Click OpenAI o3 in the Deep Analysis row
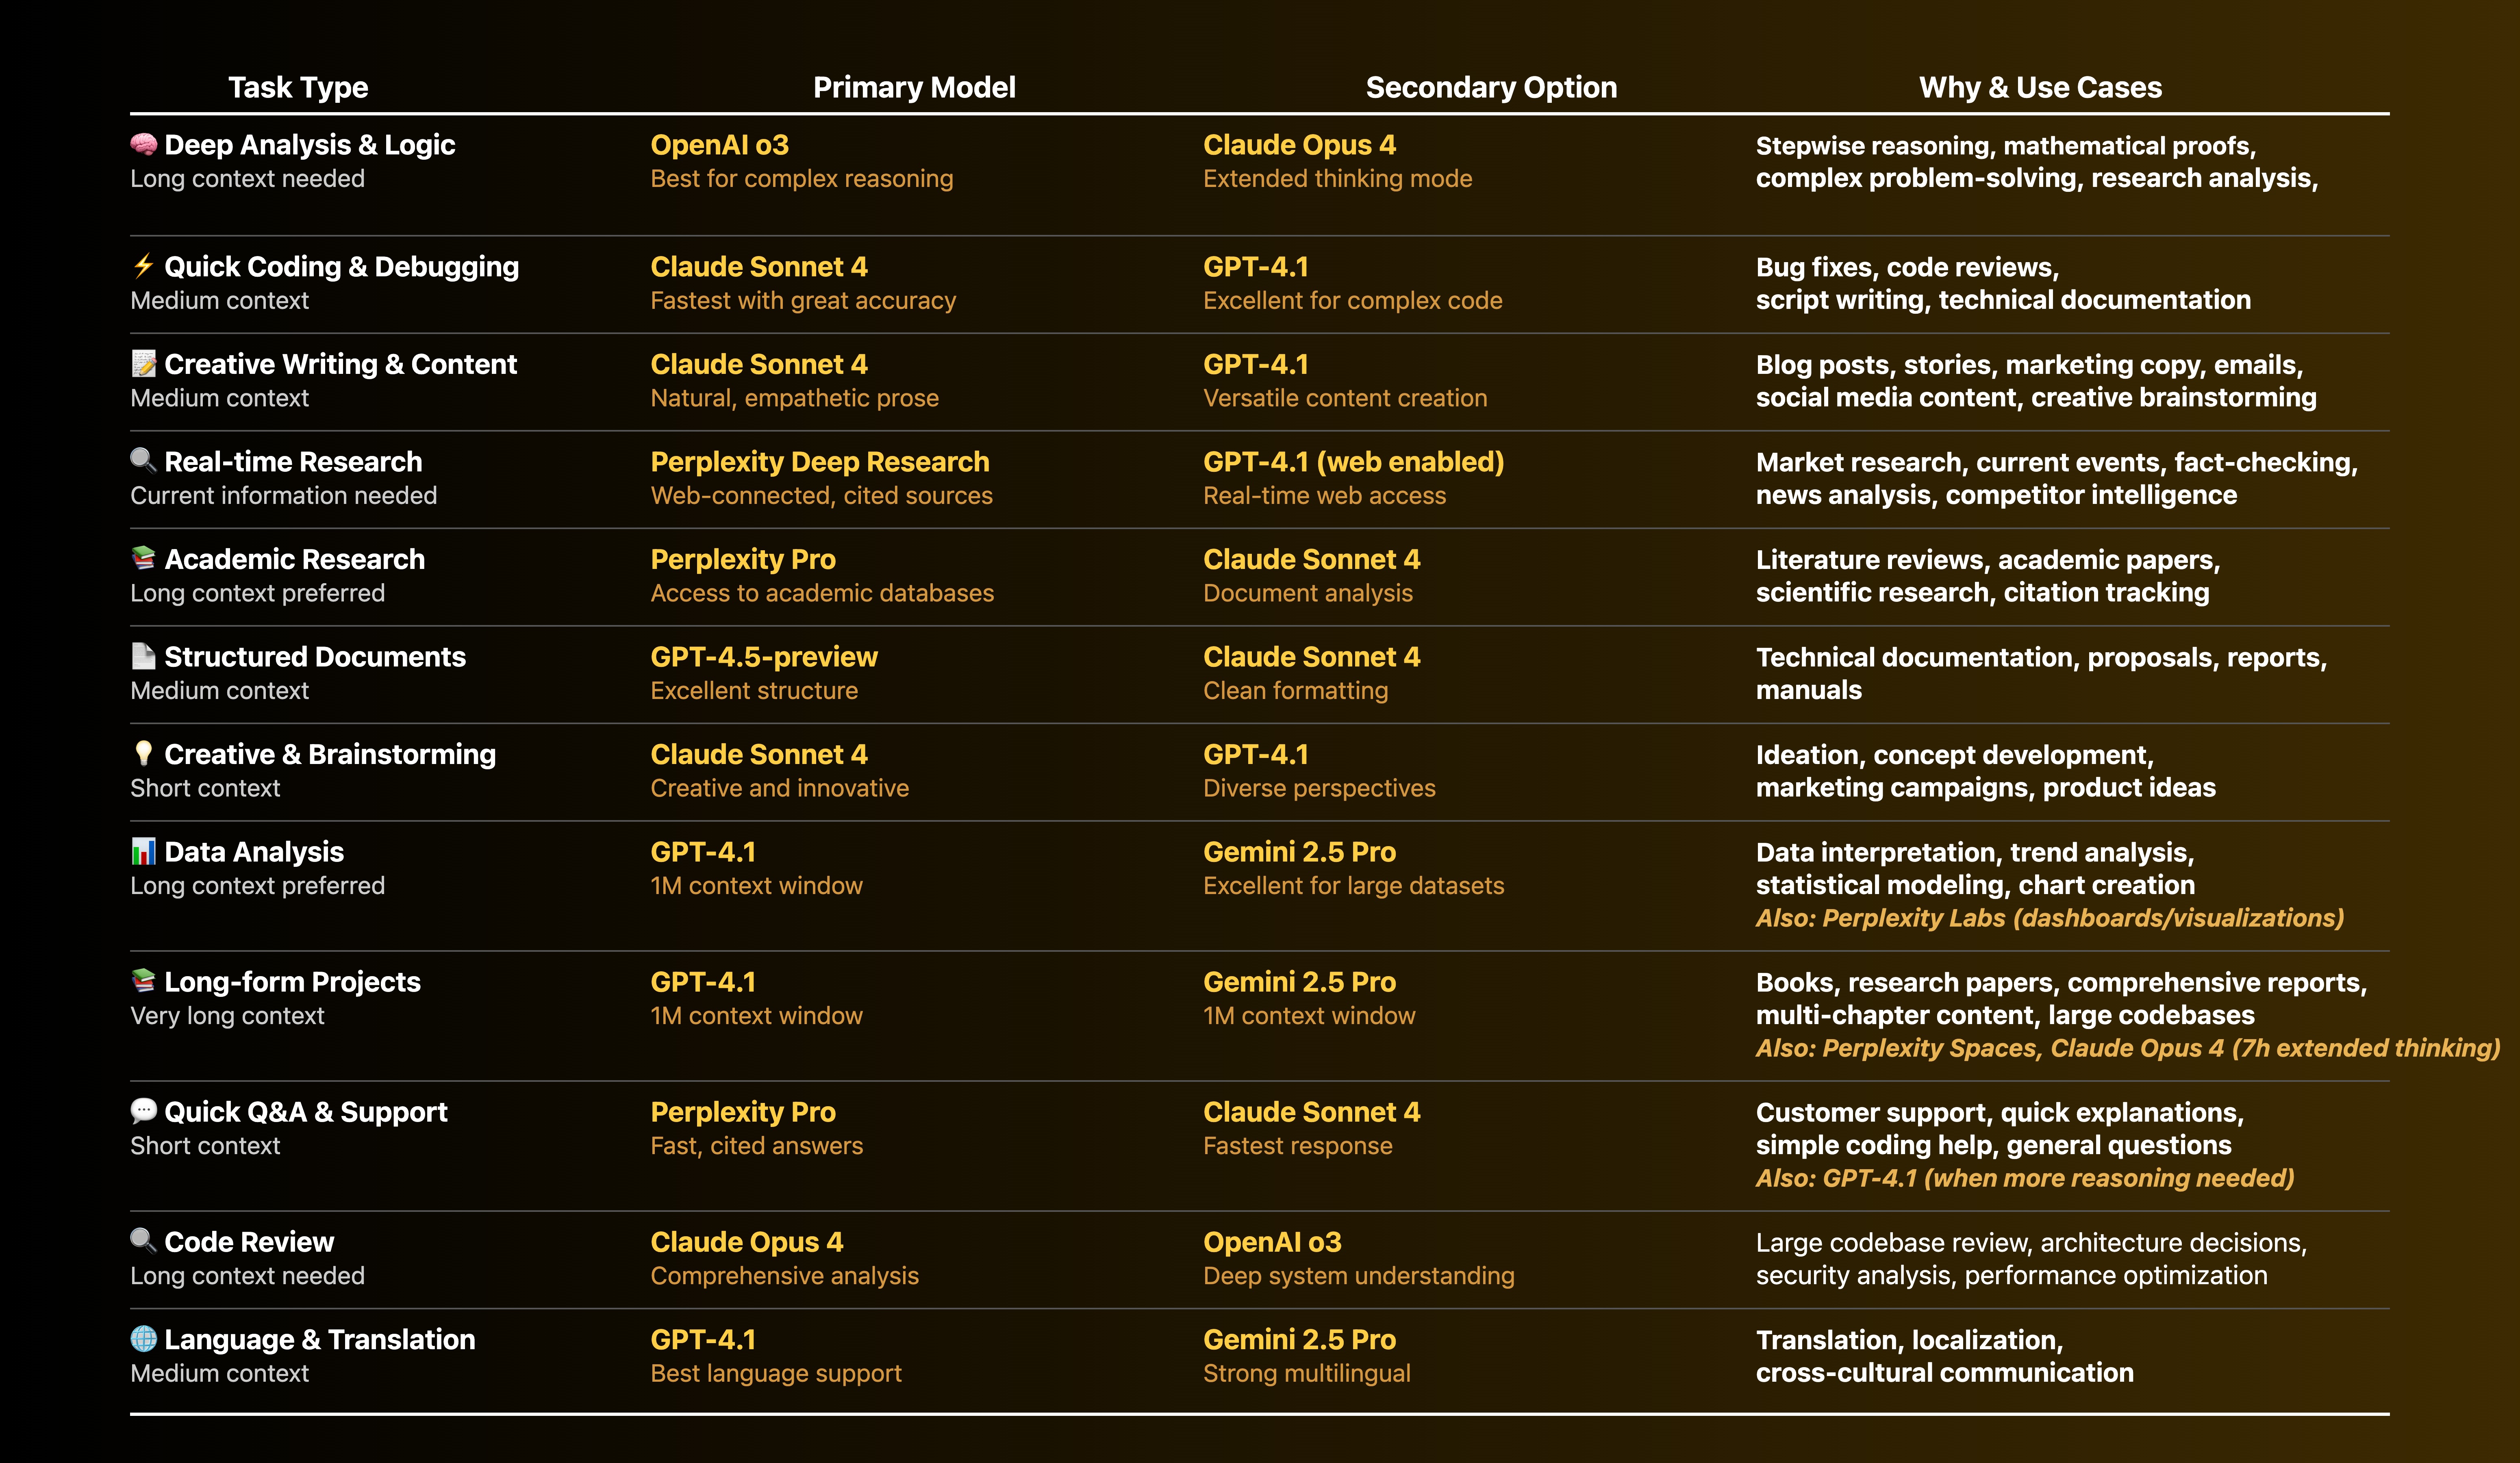2520x1463 pixels. coord(719,145)
